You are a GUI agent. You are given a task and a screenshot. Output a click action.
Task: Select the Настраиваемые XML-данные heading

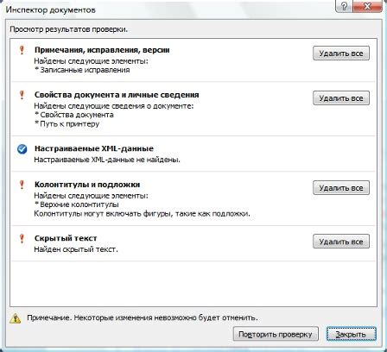pos(94,148)
